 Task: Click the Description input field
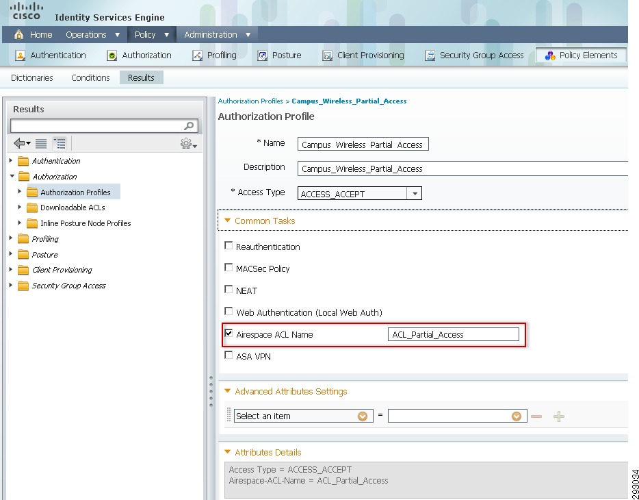462,168
